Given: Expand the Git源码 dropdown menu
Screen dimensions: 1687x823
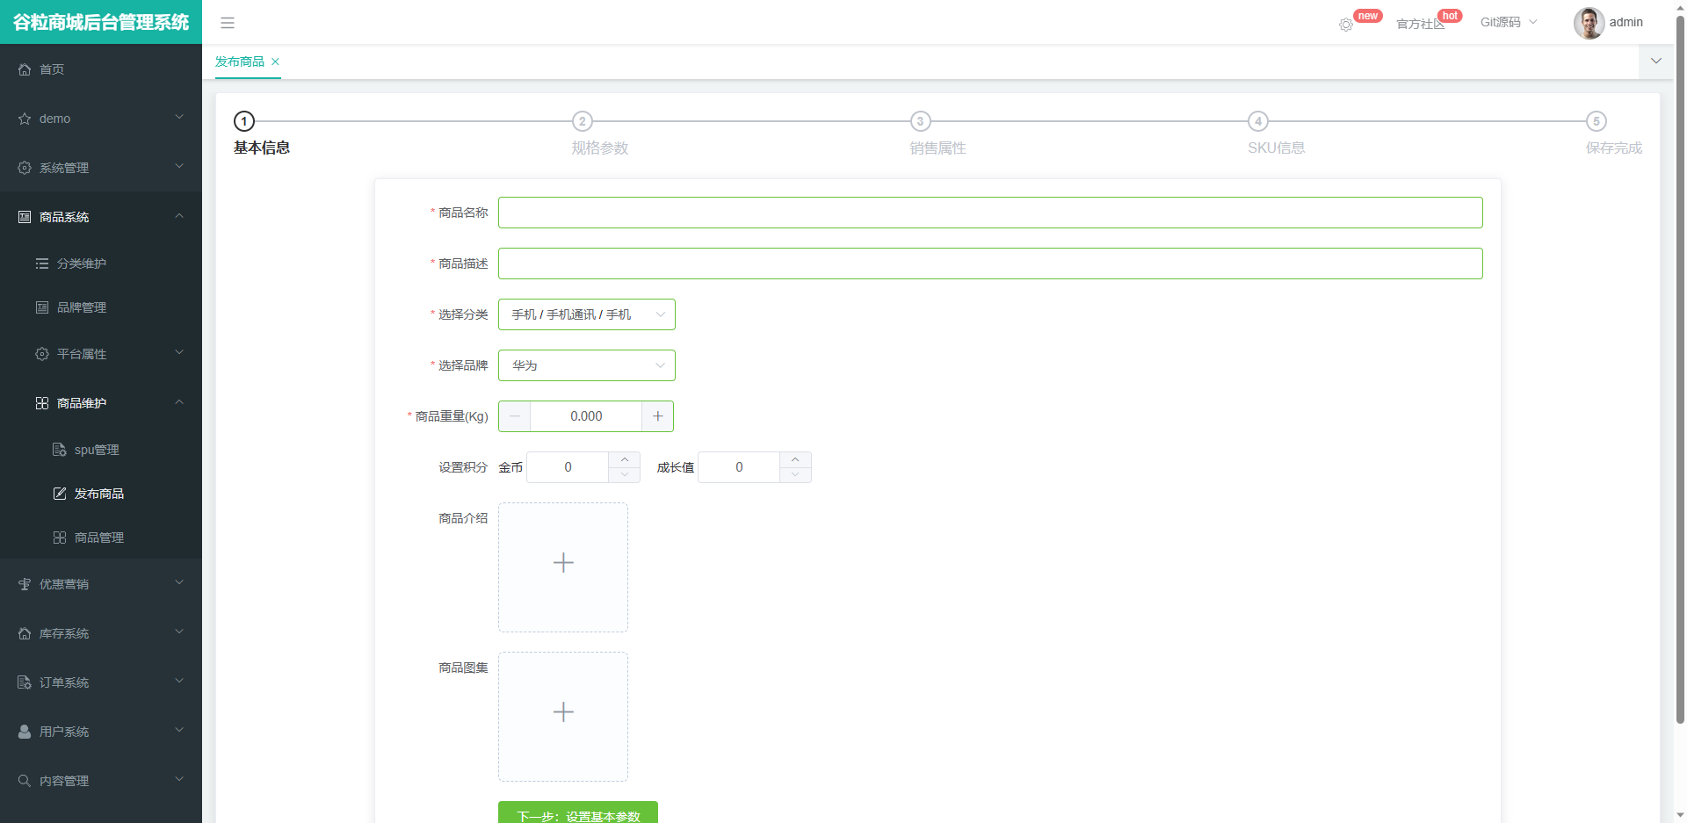Looking at the screenshot, I should click(x=1508, y=23).
